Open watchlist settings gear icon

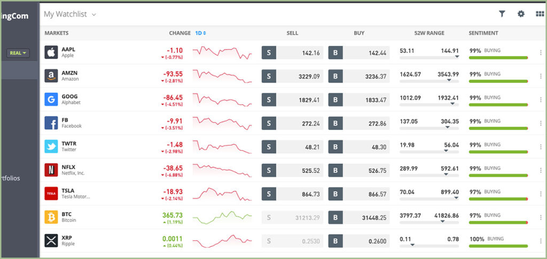521,14
